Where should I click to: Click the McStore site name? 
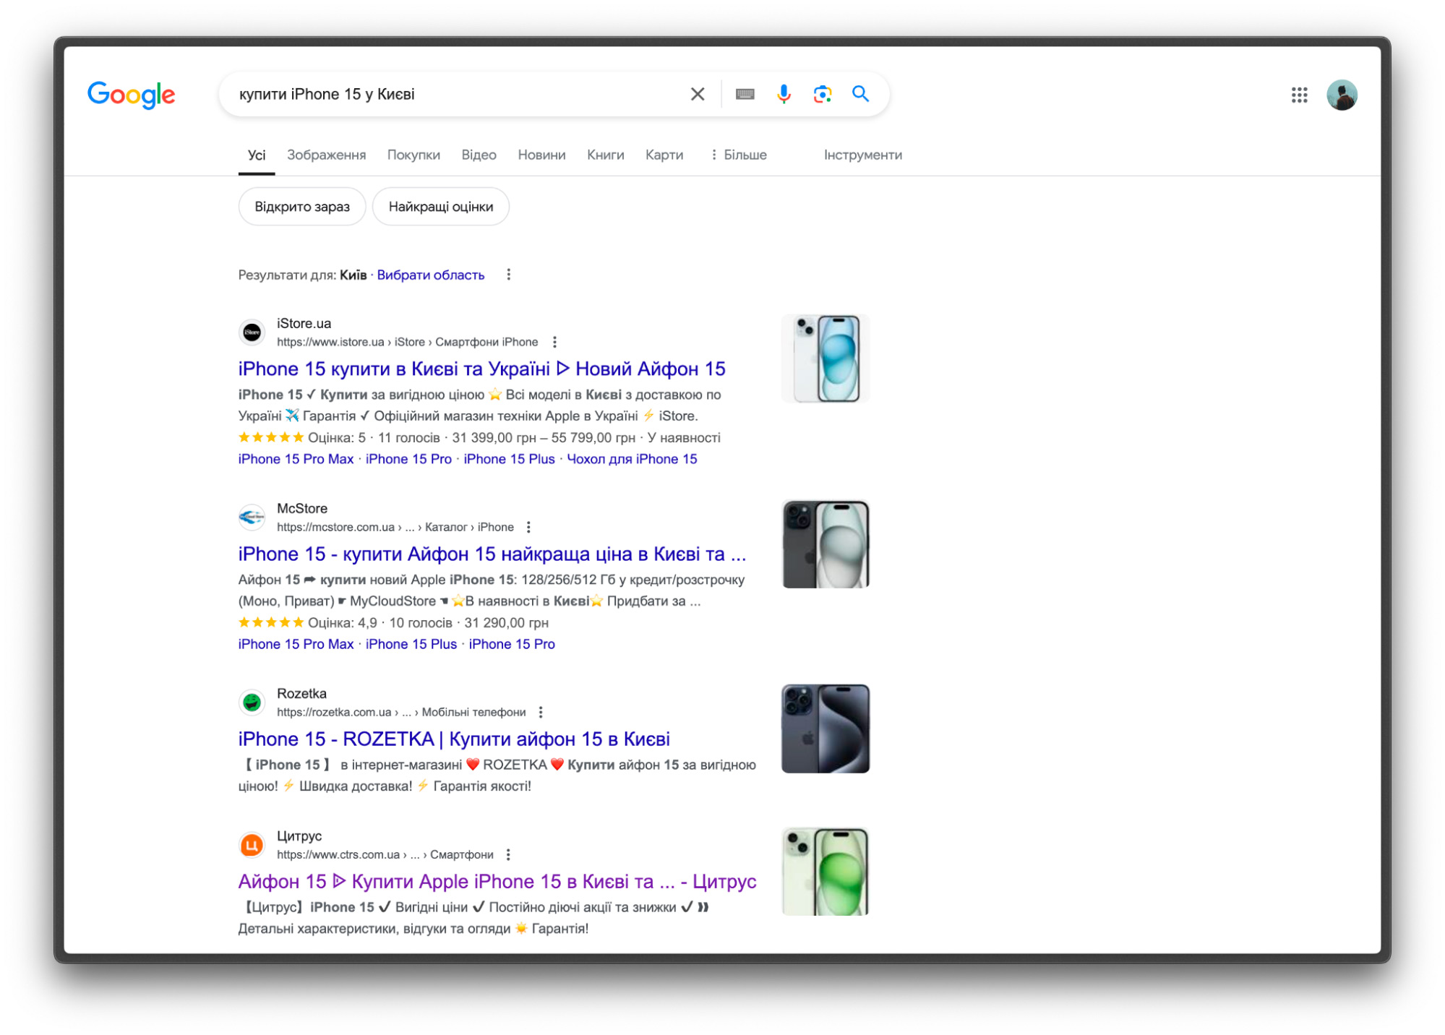point(302,508)
